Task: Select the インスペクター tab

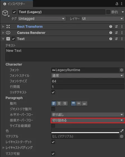Action: [x=17, y=4]
